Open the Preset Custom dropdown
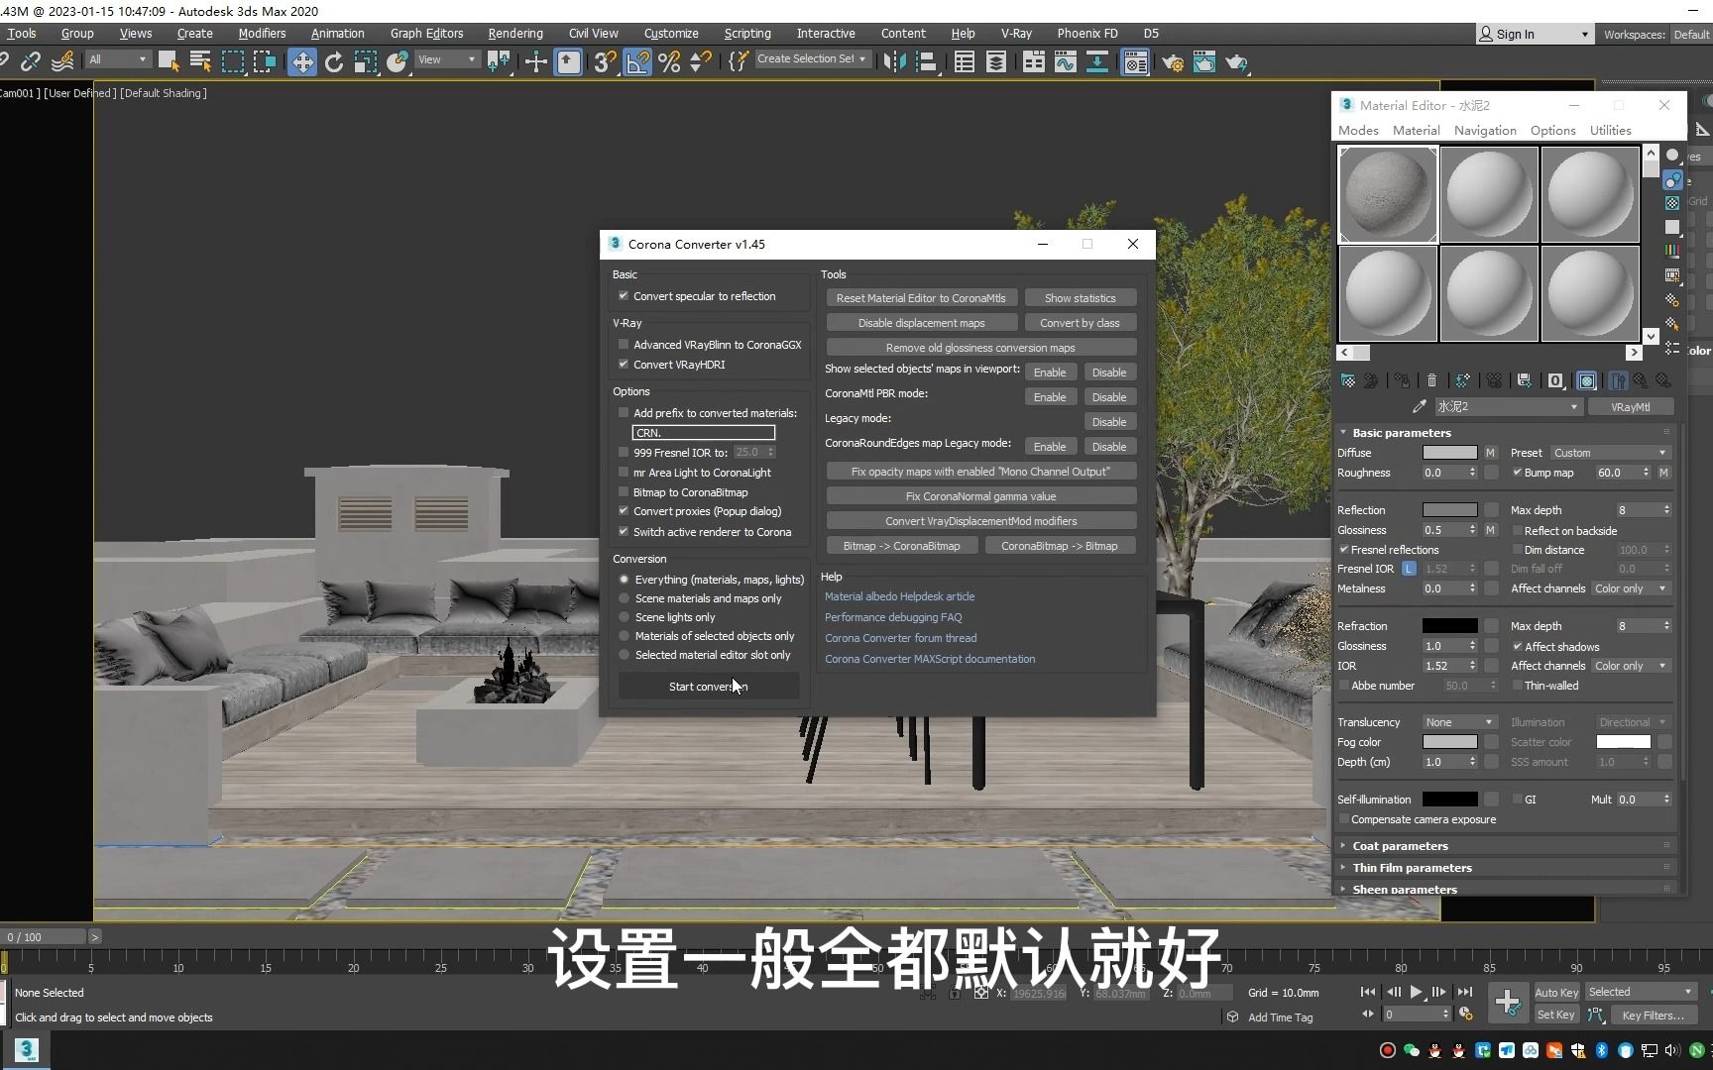This screenshot has height=1070, width=1713. point(1610,453)
